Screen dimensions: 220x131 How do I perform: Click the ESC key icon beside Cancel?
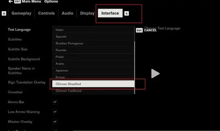coord(139,30)
